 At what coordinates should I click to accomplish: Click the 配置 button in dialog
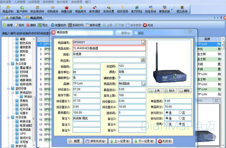(75, 141)
